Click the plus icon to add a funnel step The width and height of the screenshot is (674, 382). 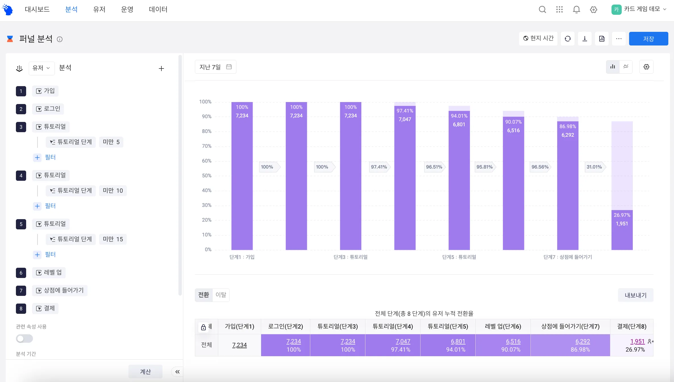[161, 68]
